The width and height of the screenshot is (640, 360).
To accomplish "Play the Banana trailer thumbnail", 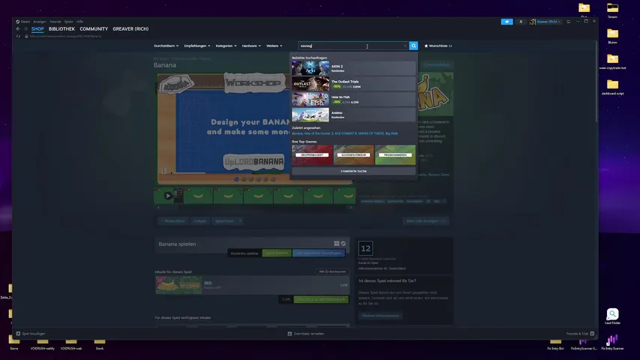I will [x=168, y=196].
